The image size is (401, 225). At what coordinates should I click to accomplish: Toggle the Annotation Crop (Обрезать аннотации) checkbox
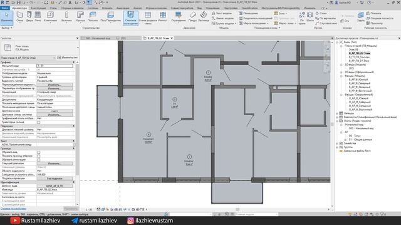[x=39, y=160]
